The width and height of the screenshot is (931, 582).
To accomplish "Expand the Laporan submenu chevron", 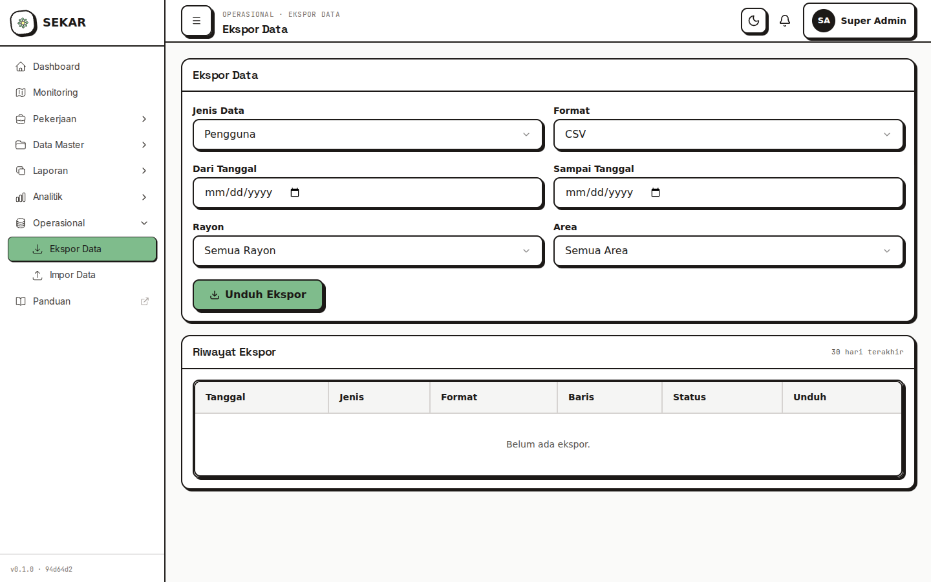I will coord(144,171).
